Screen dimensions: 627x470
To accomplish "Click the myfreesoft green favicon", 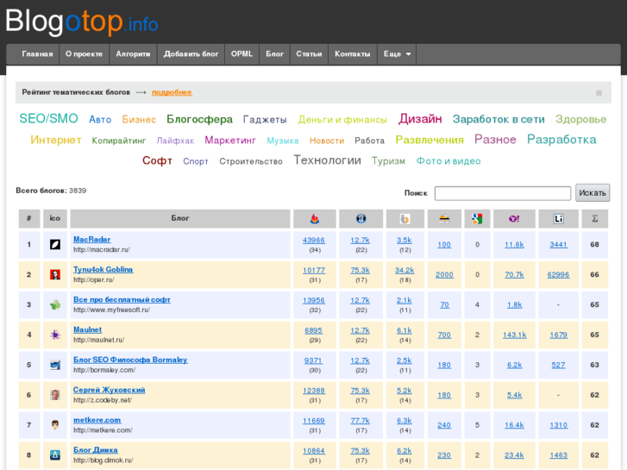I will pyautogui.click(x=55, y=304).
